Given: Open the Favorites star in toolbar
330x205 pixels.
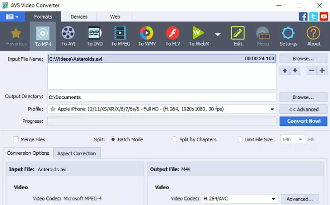Looking at the screenshot, I should click(x=16, y=36).
